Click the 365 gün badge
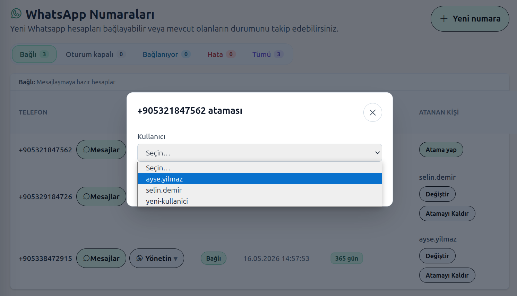Screen dimensions: 517x296 (347, 258)
